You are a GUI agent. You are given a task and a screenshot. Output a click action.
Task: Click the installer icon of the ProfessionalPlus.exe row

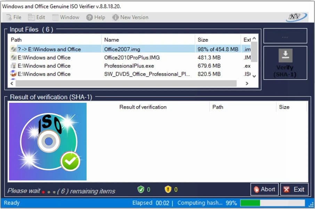pyautogui.click(x=14, y=65)
